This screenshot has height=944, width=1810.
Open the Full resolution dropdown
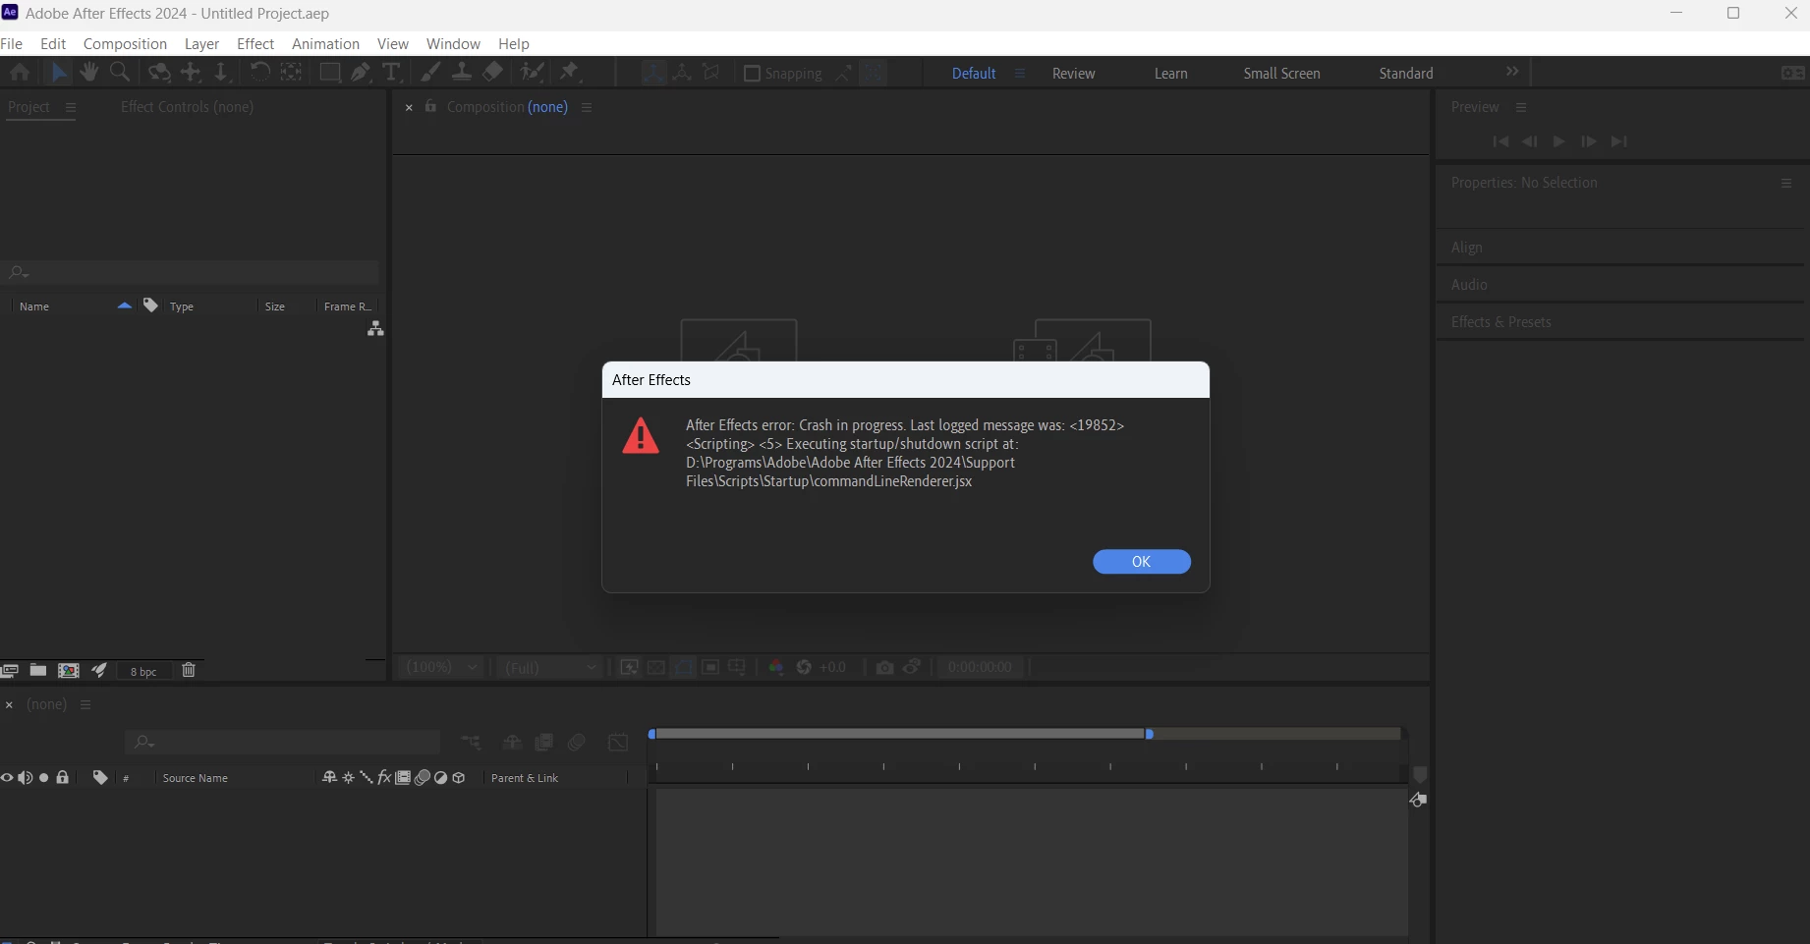click(550, 667)
